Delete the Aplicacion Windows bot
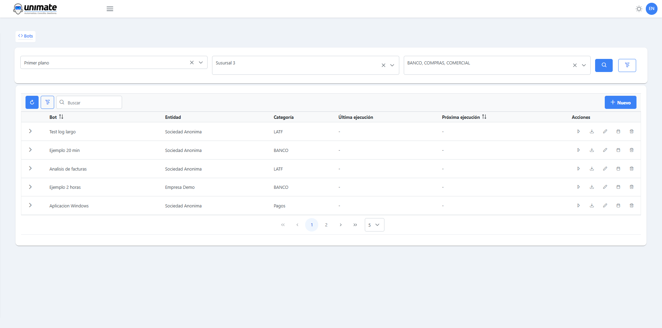 coord(632,206)
